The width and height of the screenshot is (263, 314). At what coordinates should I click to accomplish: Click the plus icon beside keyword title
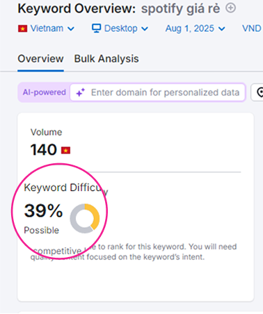click(x=230, y=8)
